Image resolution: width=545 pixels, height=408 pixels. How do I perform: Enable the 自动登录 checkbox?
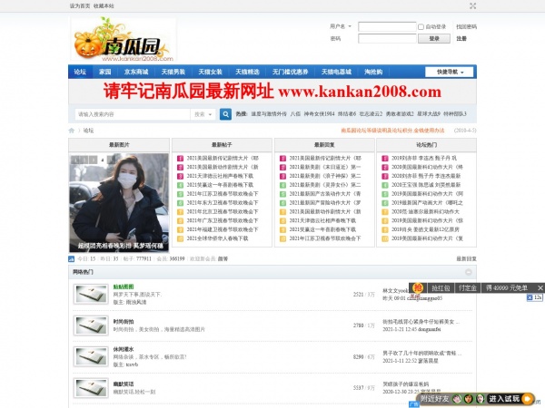pyautogui.click(x=421, y=26)
